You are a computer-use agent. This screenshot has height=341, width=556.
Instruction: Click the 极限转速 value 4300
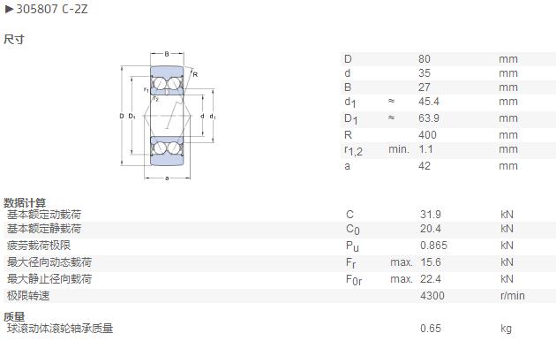tap(432, 296)
